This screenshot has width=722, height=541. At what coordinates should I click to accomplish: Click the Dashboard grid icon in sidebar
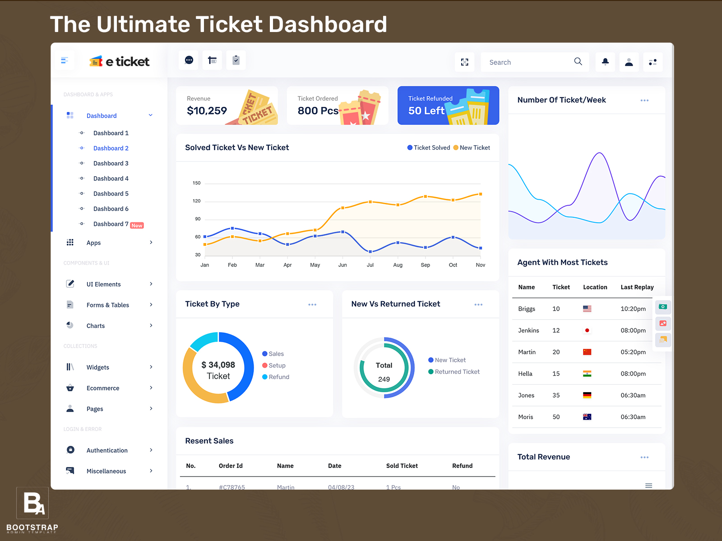click(70, 115)
